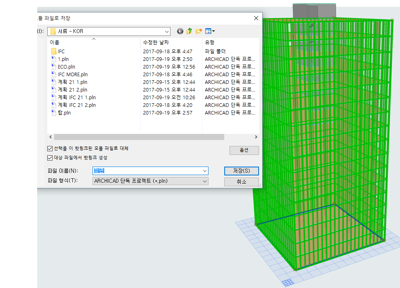The width and height of the screenshot is (400, 288).
Task: Select 계획 21 2.pln file
Action: click(x=69, y=90)
